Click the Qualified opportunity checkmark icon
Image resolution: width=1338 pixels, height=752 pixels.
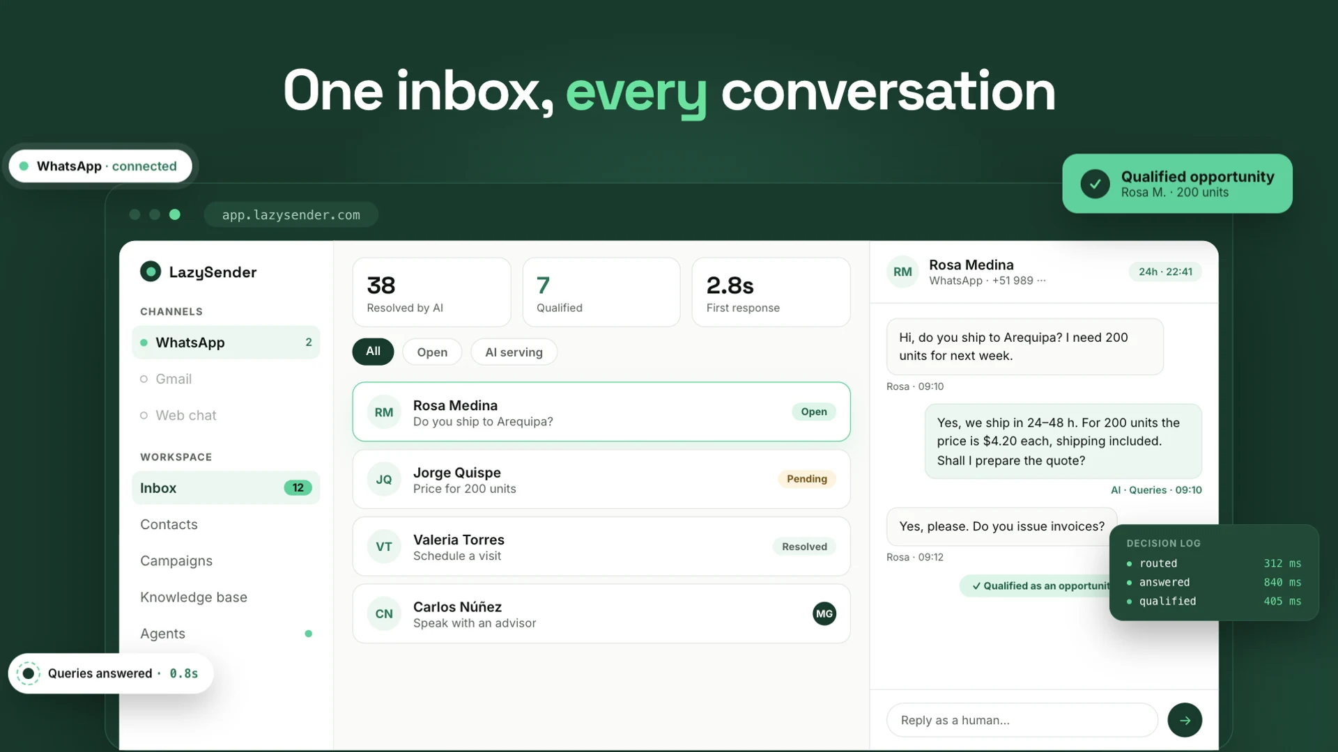coord(1095,184)
